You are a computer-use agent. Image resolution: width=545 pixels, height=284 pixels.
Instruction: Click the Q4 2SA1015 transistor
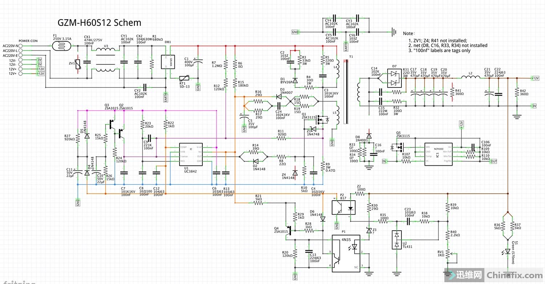click(x=289, y=230)
